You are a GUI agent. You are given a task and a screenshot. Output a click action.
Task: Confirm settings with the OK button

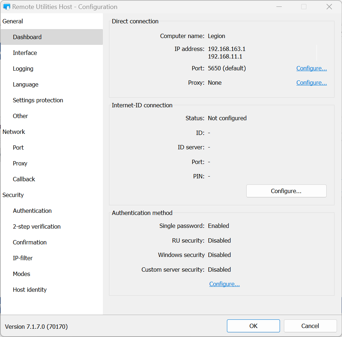coord(253,326)
